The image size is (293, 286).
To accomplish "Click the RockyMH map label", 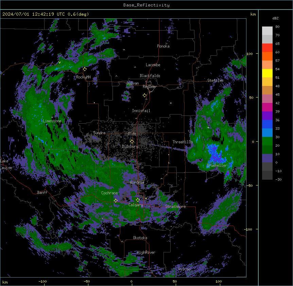I will pos(83,77).
